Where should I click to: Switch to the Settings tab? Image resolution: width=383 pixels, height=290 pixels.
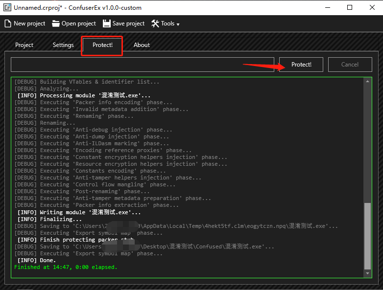63,45
